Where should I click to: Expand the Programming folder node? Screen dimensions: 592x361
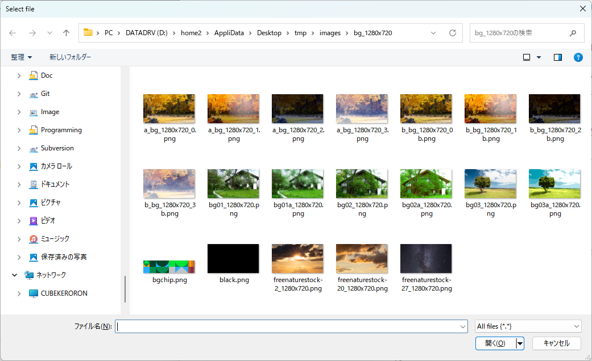(x=19, y=130)
